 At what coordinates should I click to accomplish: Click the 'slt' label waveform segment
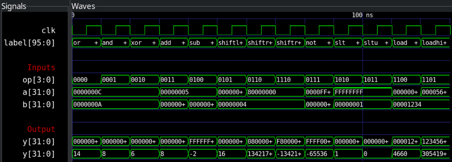[x=348, y=43]
